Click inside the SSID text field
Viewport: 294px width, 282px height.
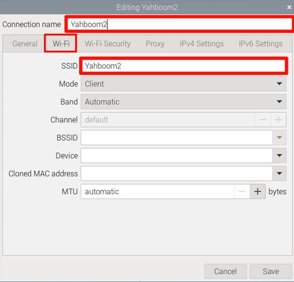[183, 66]
